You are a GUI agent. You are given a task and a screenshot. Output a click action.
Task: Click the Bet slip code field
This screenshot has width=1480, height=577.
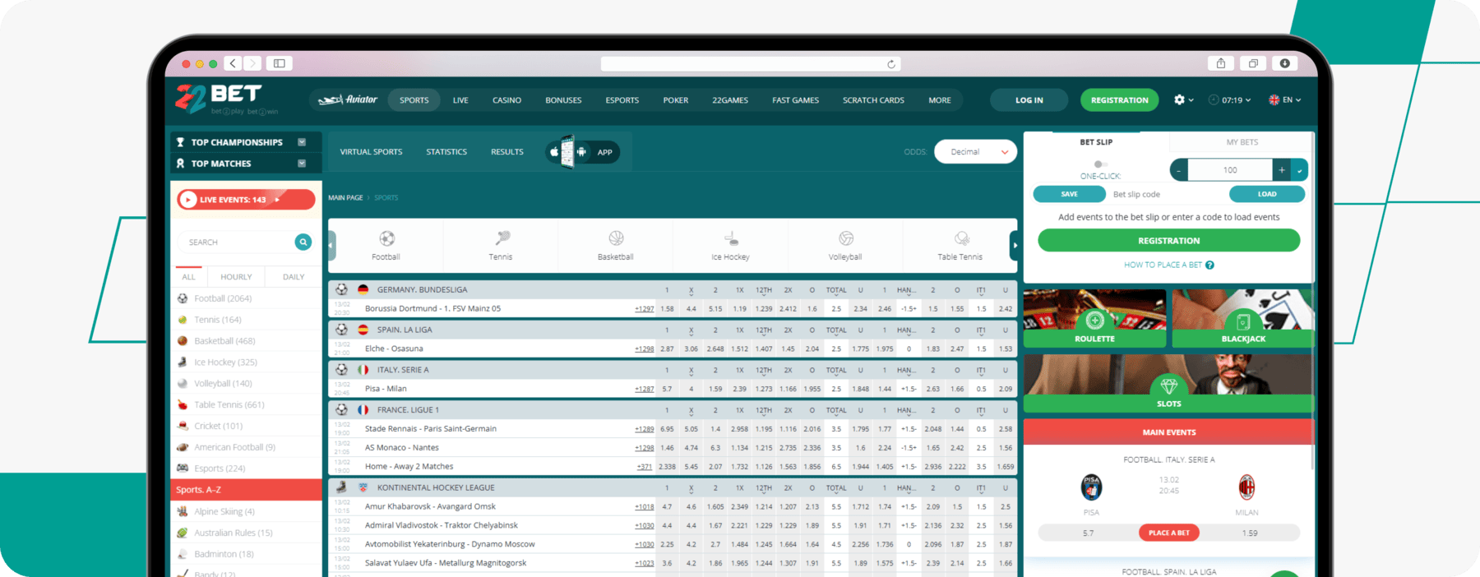1168,195
